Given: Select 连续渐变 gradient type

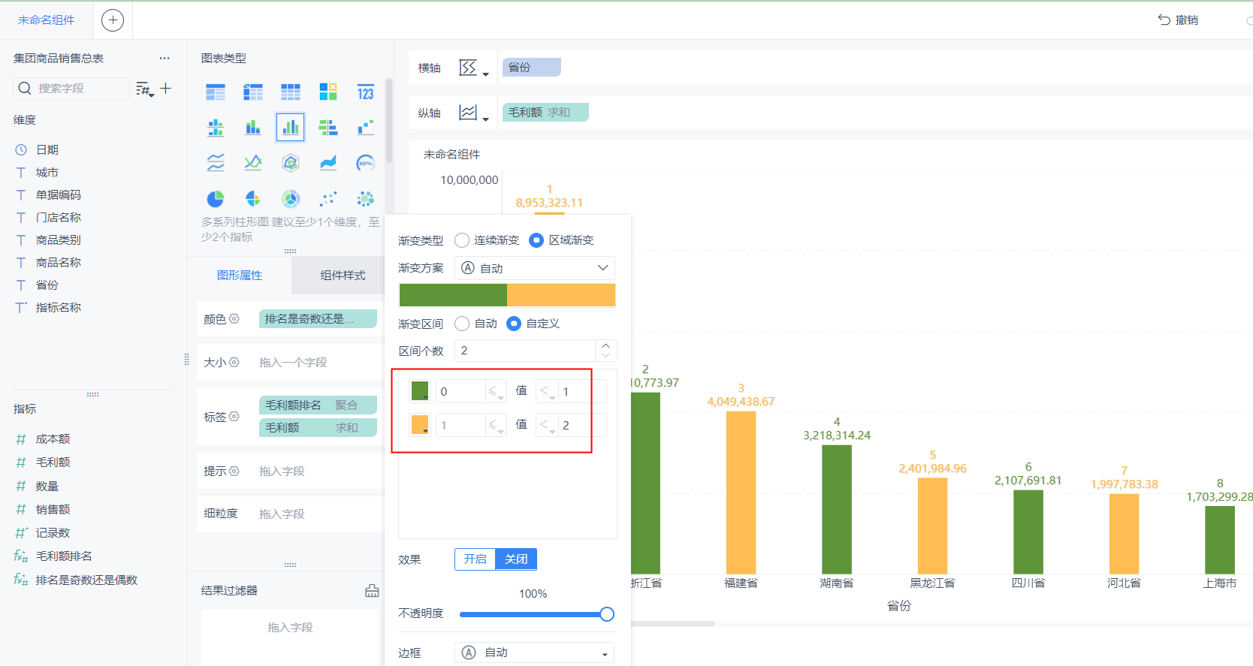Looking at the screenshot, I should 462,240.
